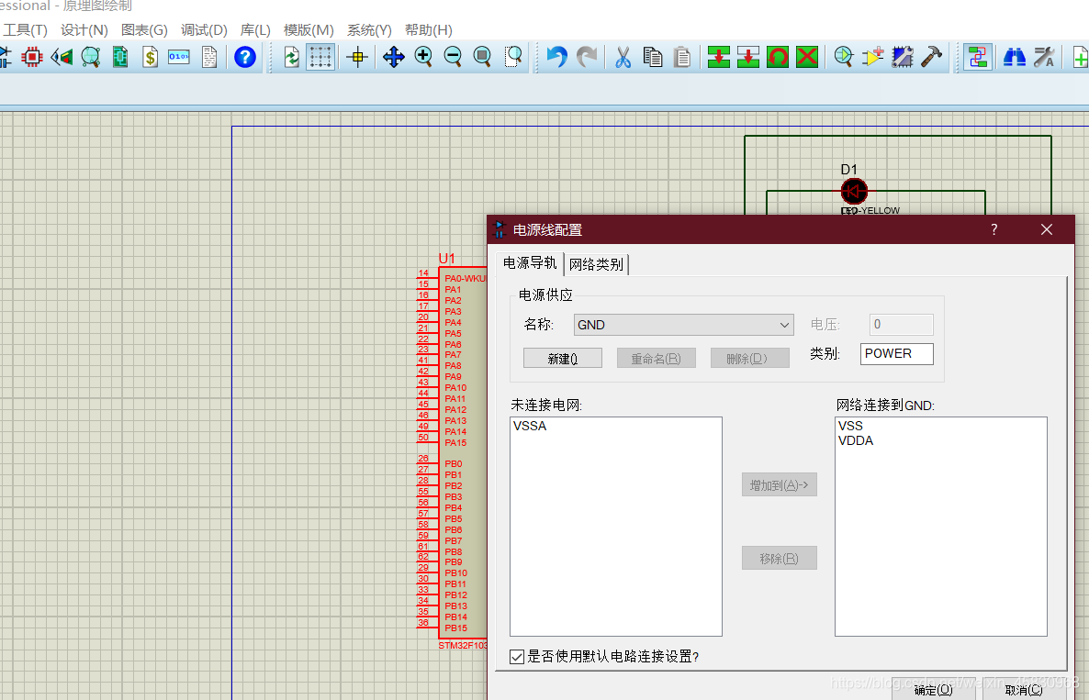Select the pan view four-arrow icon
This screenshot has height=700, width=1089.
pos(393,57)
